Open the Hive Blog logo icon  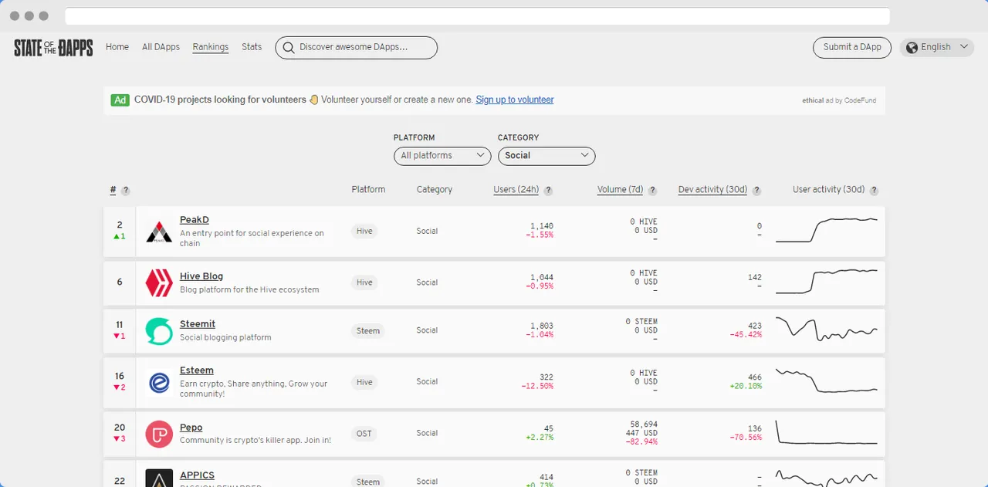pos(159,282)
